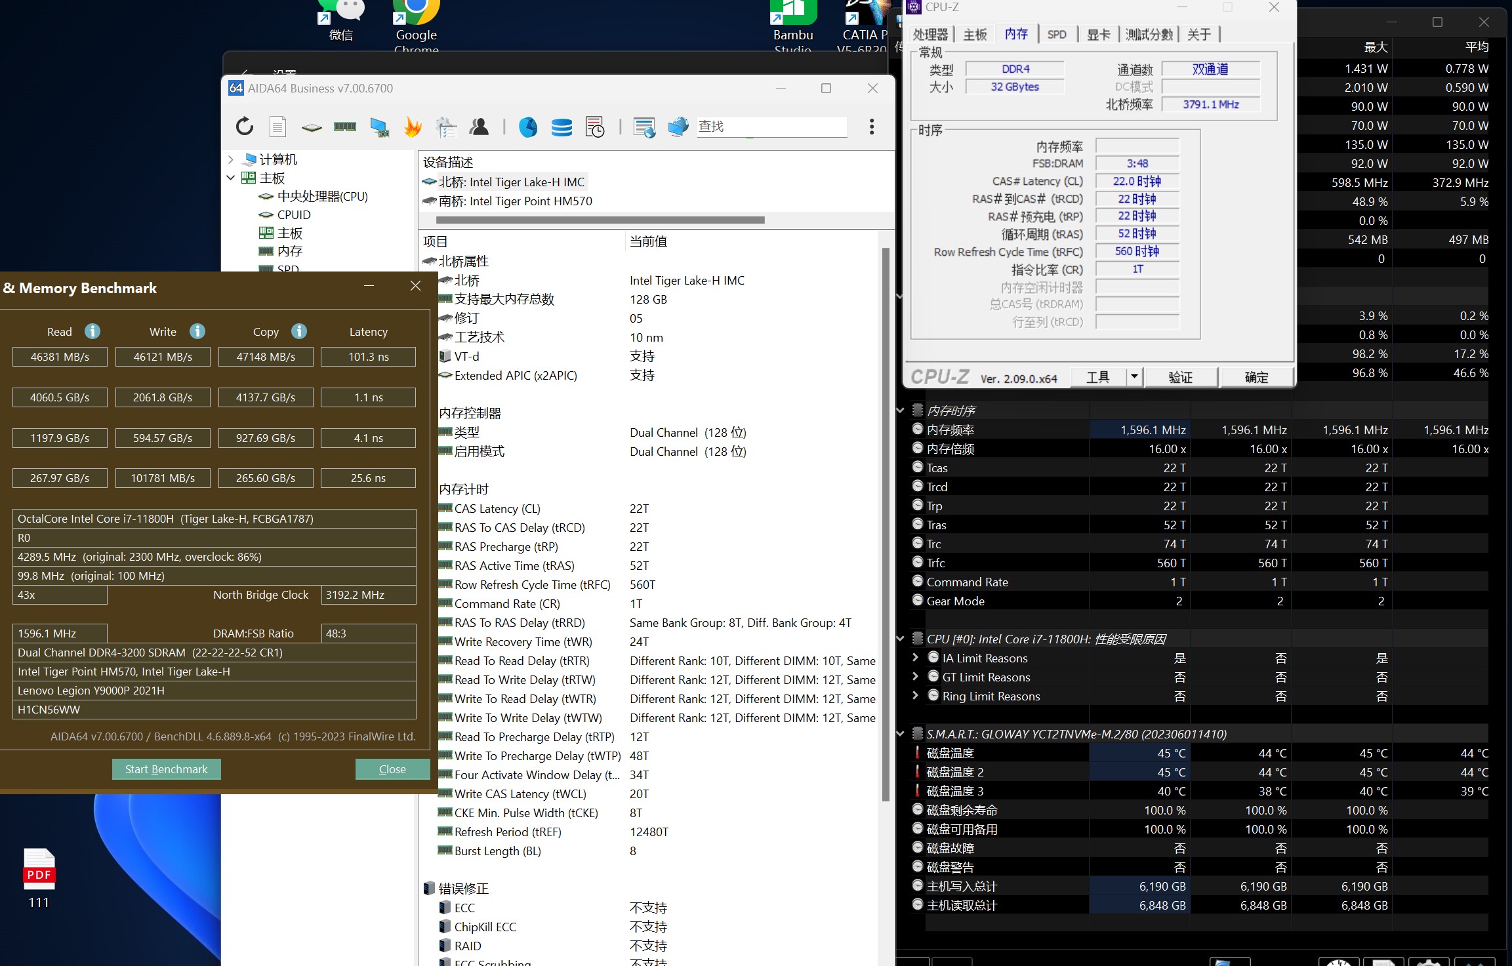1512x966 pixels.
Task: Click the 工具 button in CPU-Z
Action: 1098,377
